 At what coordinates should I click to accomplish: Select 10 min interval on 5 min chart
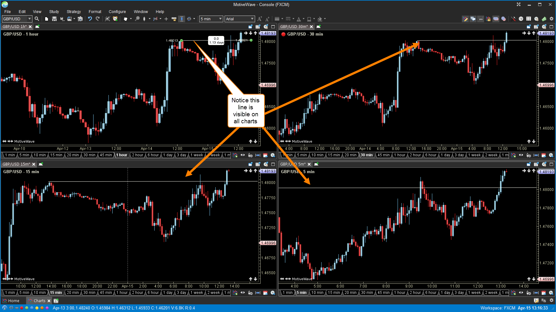tap(317, 293)
